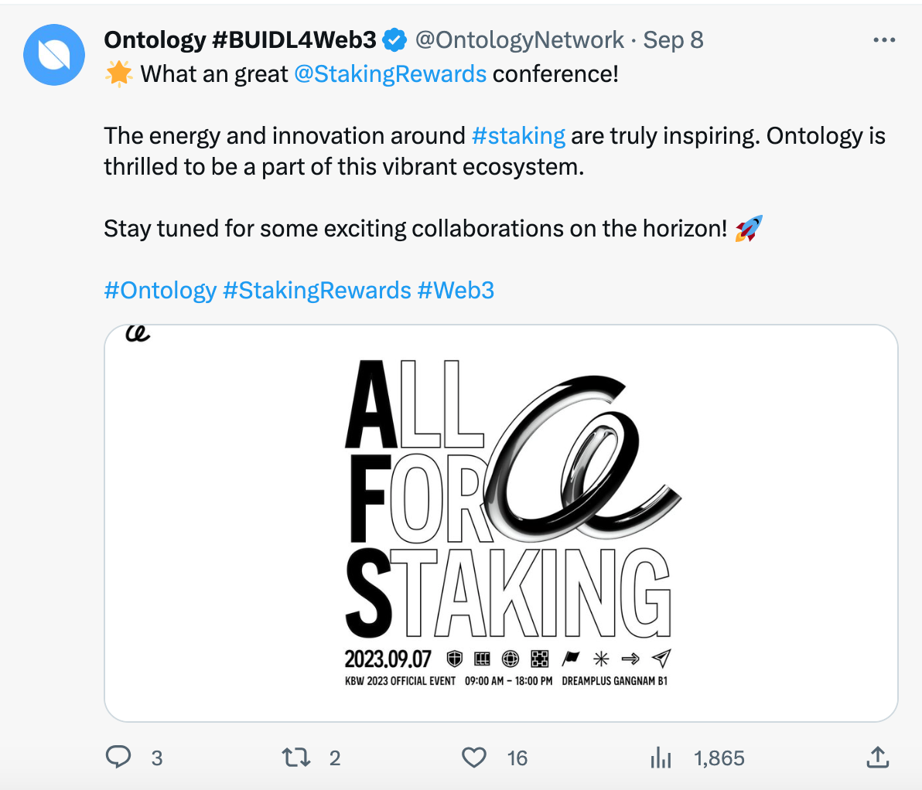The height and width of the screenshot is (790, 922).
Task: Click the reply count number 3
Action: coord(157,758)
